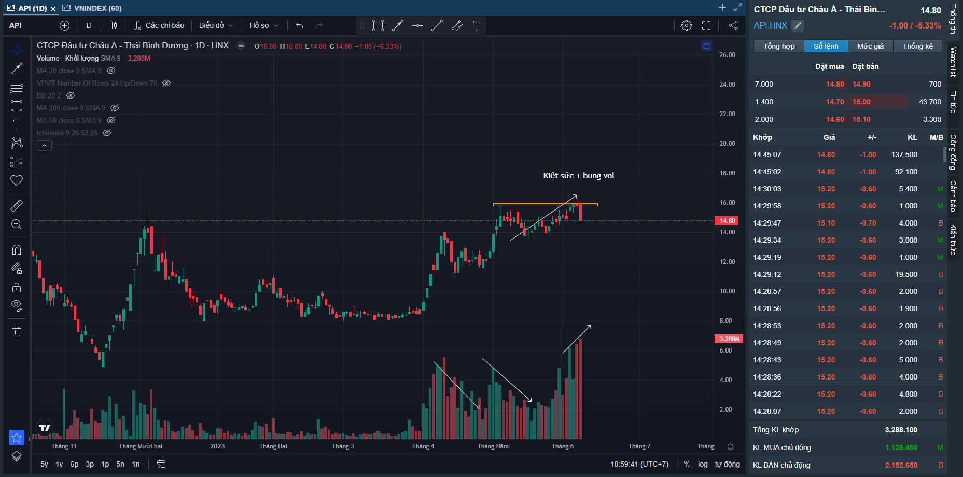Edit the API:HNX symbol with pencil icon

[798, 25]
